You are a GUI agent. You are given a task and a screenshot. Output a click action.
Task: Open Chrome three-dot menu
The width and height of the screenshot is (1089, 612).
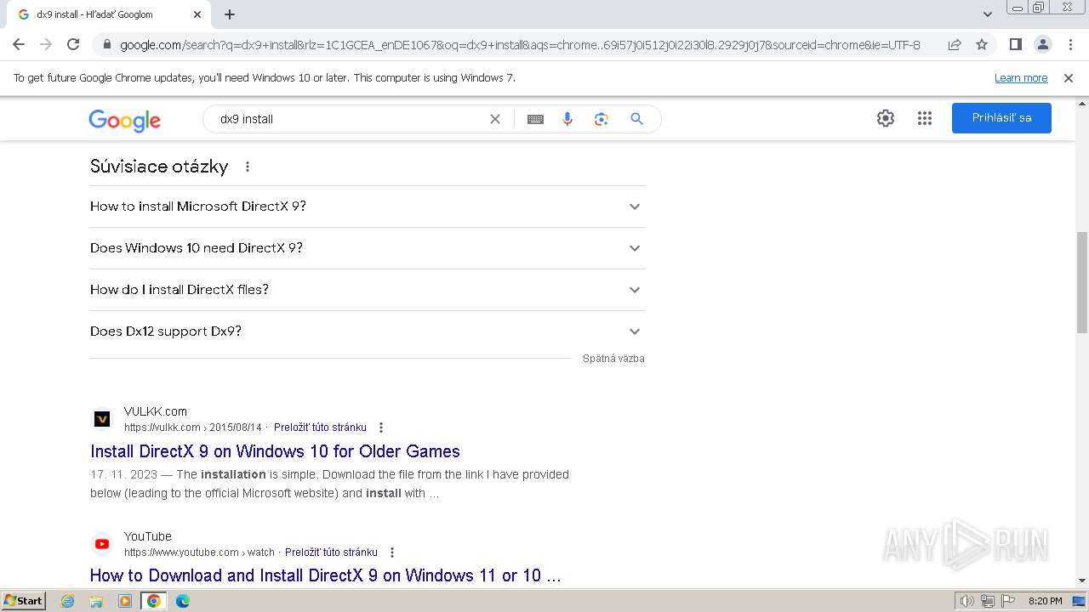[1070, 44]
